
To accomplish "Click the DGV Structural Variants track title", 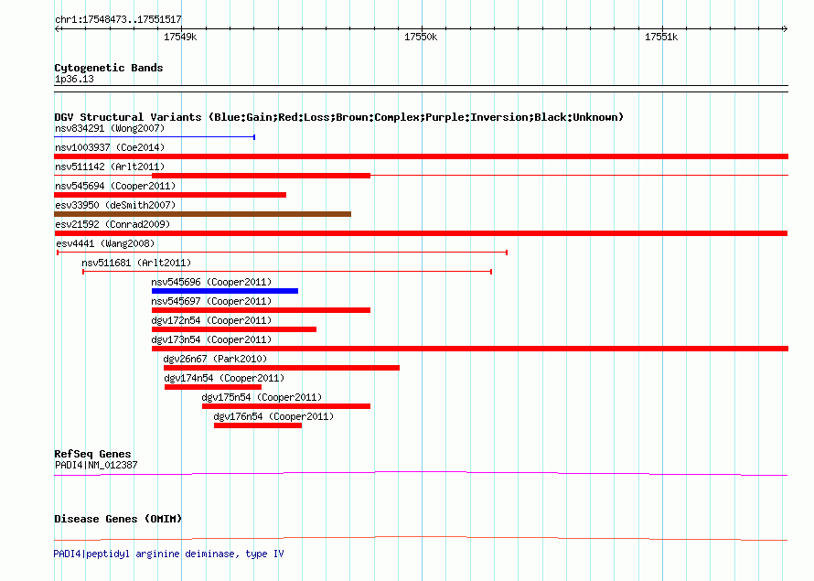I will tap(338, 117).
